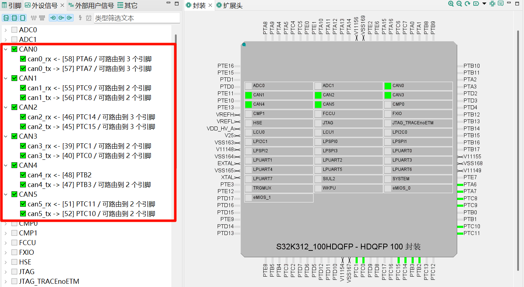
Task: Select the TRGMUX peripheral box on the chip
Action: coord(279,188)
